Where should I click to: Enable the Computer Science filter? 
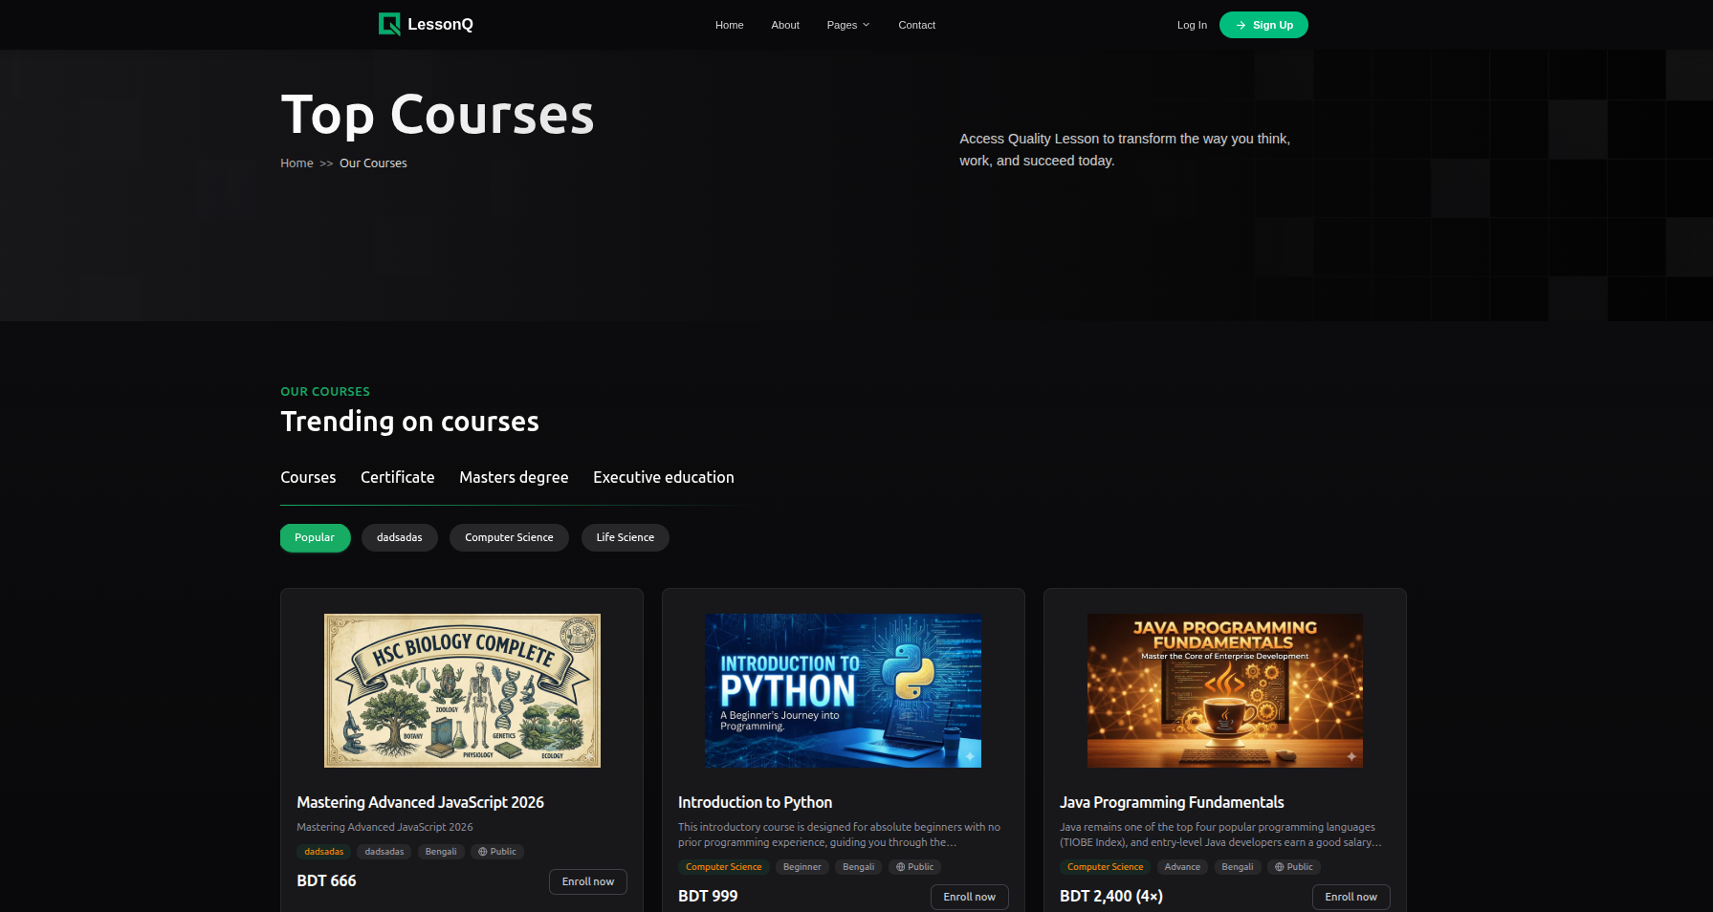click(508, 537)
